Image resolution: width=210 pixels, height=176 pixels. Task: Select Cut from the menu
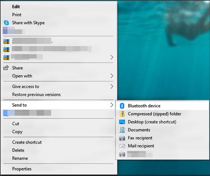(x=59, y=123)
